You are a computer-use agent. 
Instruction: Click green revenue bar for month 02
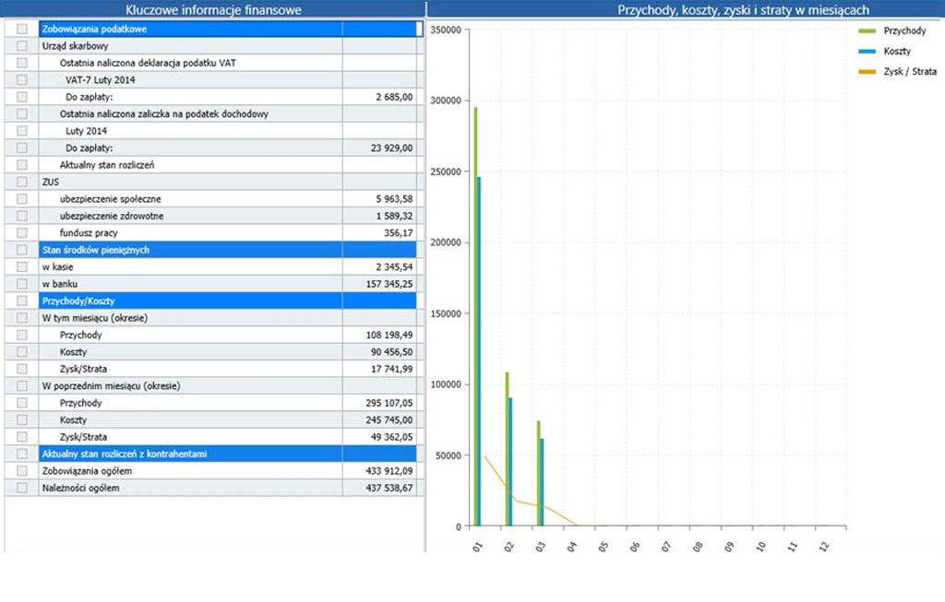507,449
